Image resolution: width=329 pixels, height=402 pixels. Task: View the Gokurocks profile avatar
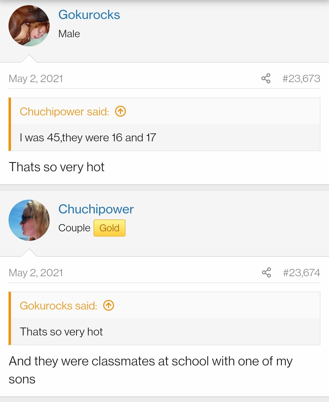(29, 26)
